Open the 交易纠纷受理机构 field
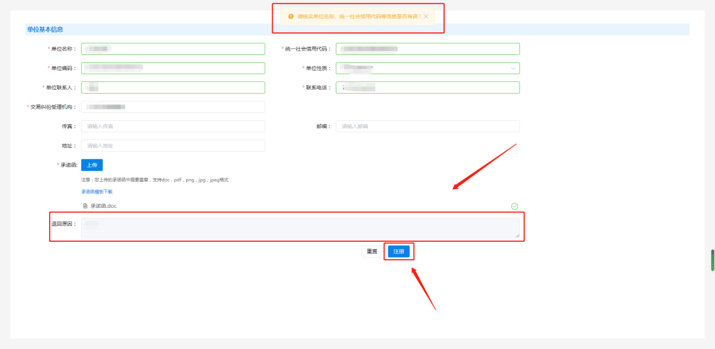715x349 pixels. tap(173, 107)
